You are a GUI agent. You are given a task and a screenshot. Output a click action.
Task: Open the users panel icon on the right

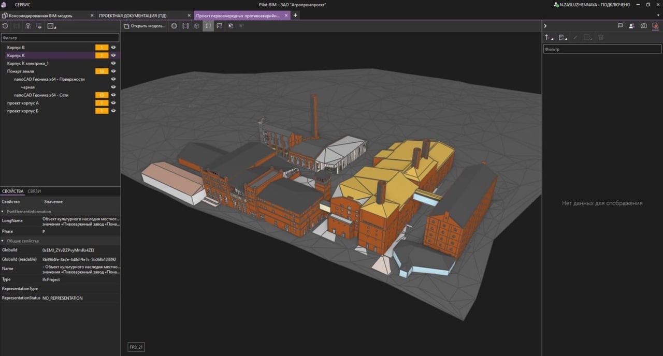pos(632,26)
